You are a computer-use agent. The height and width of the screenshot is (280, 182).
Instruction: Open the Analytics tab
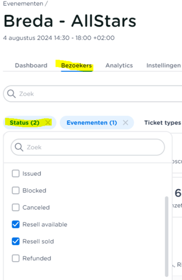click(119, 65)
